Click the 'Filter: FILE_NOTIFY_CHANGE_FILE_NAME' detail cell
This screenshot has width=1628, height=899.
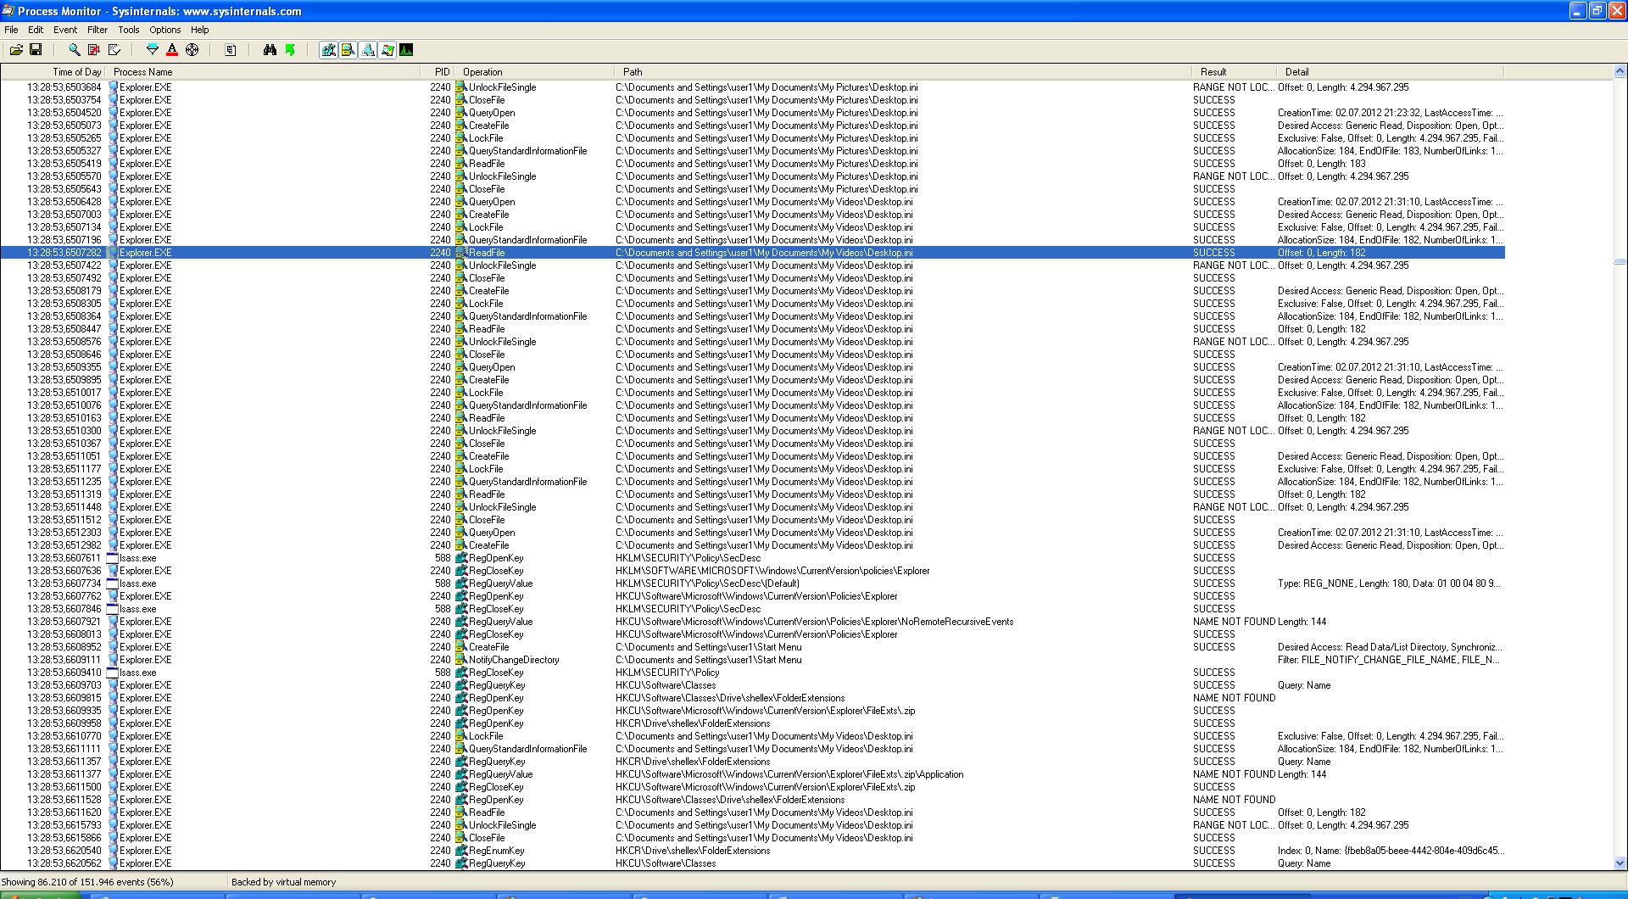point(1389,660)
